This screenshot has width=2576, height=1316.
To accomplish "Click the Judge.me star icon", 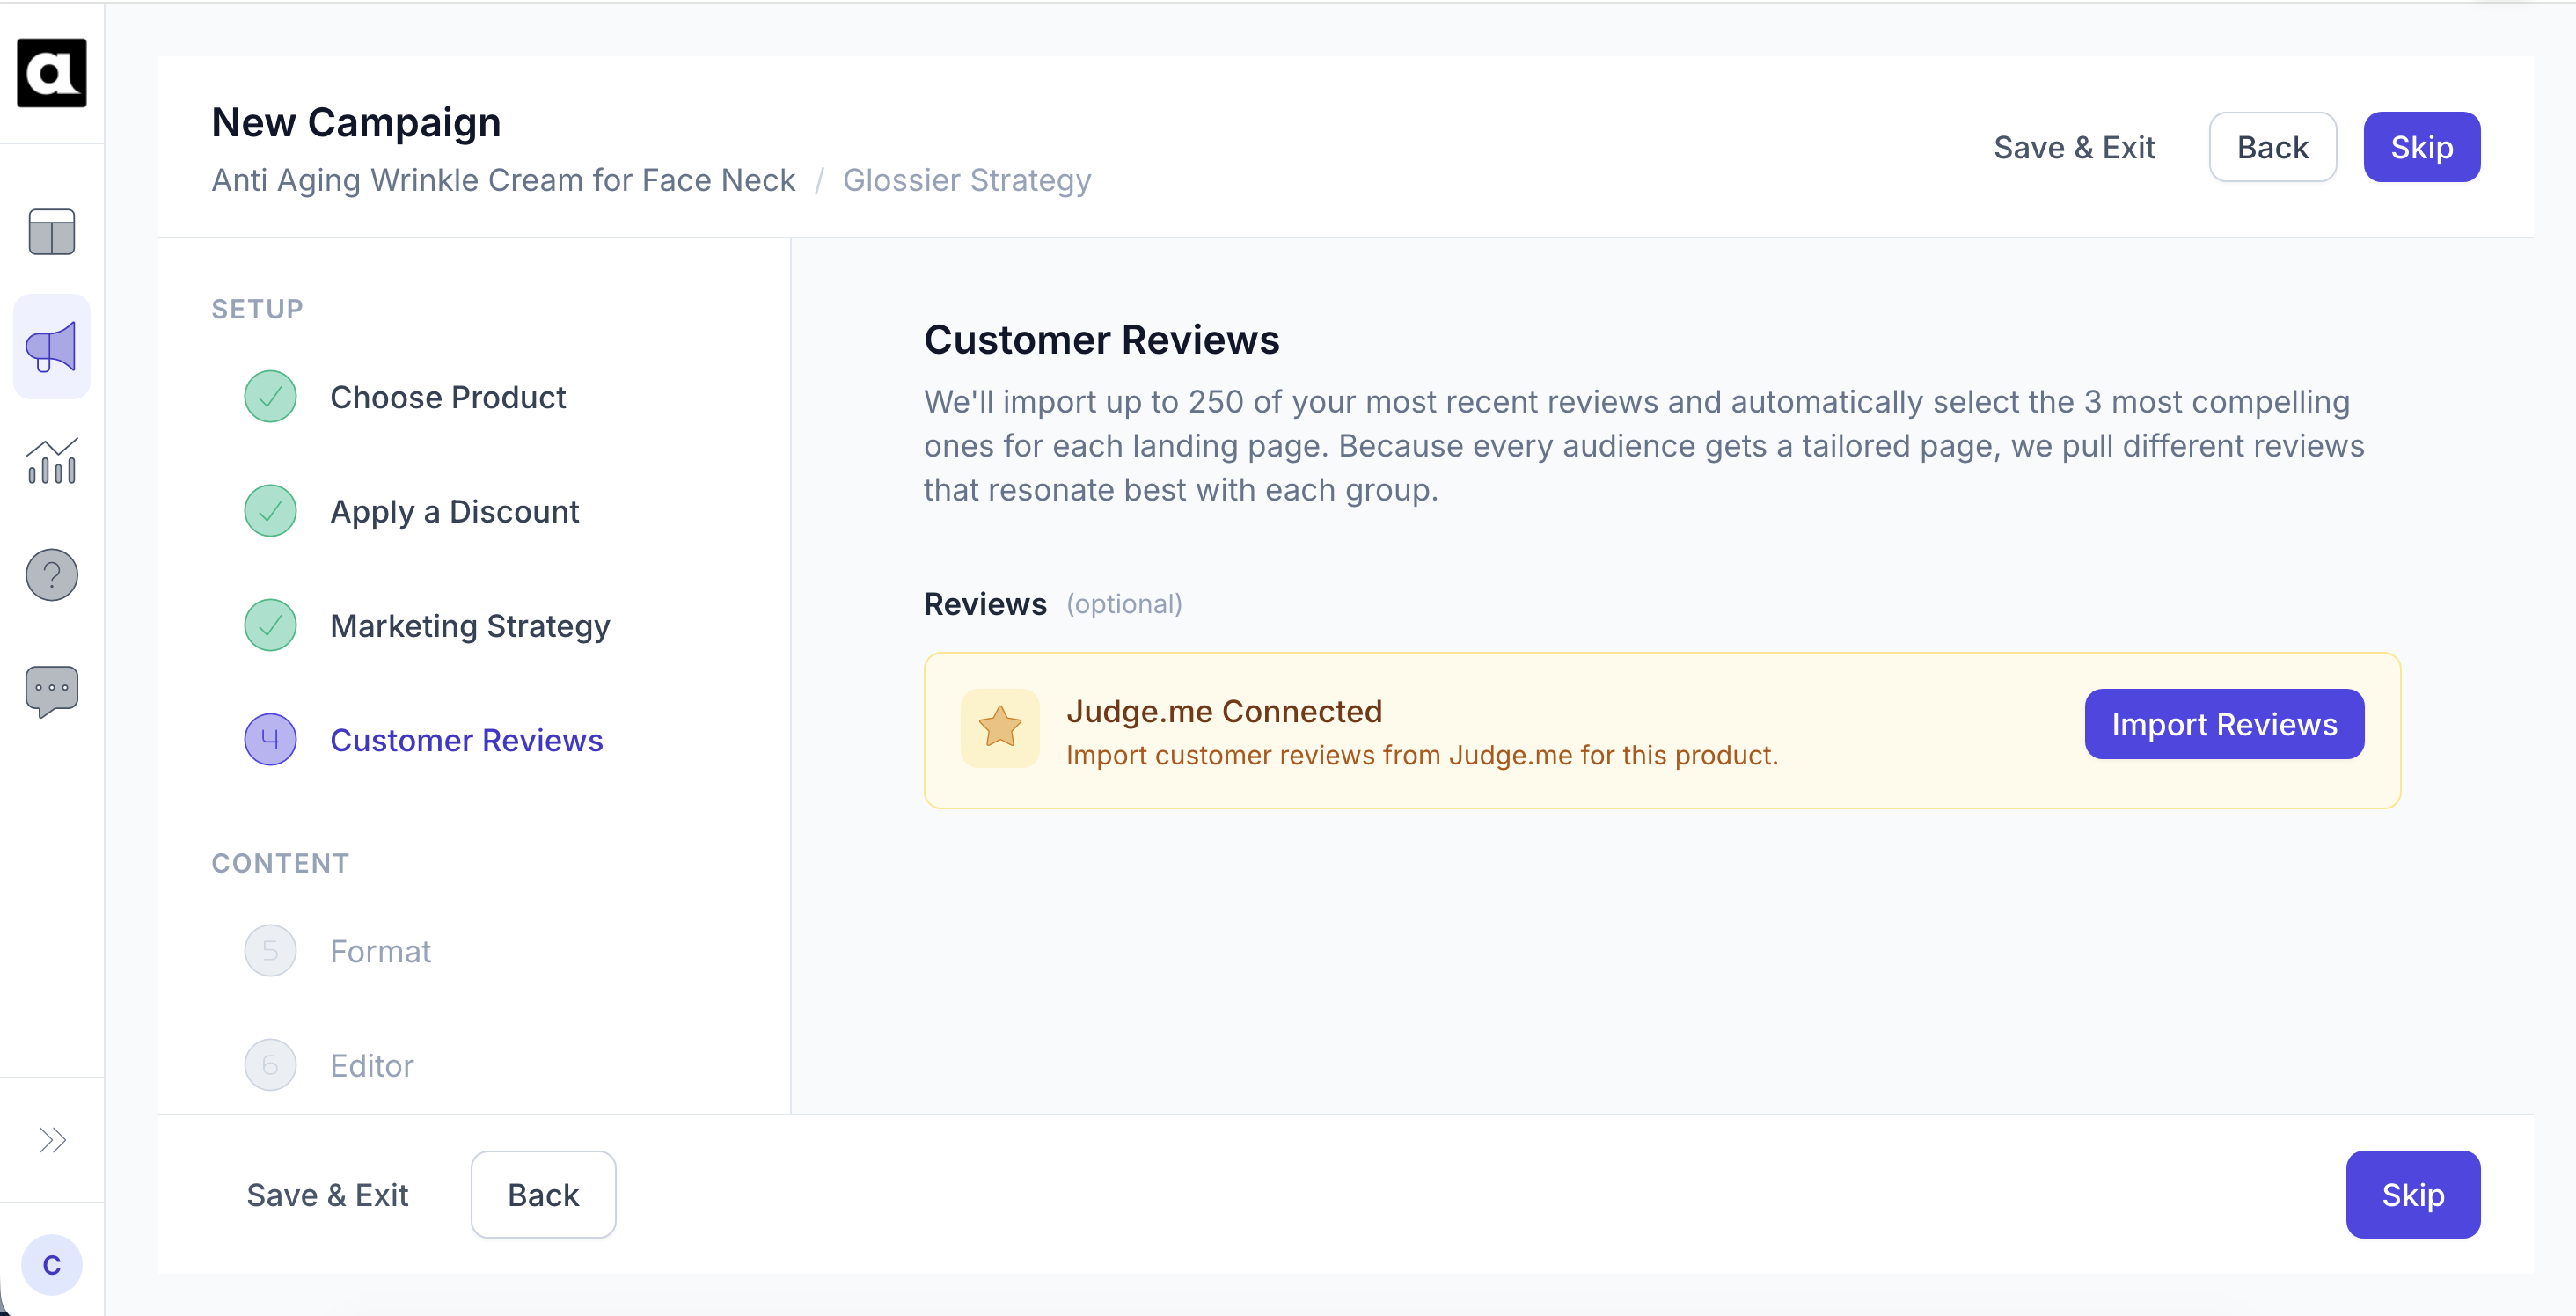I will [x=1000, y=728].
